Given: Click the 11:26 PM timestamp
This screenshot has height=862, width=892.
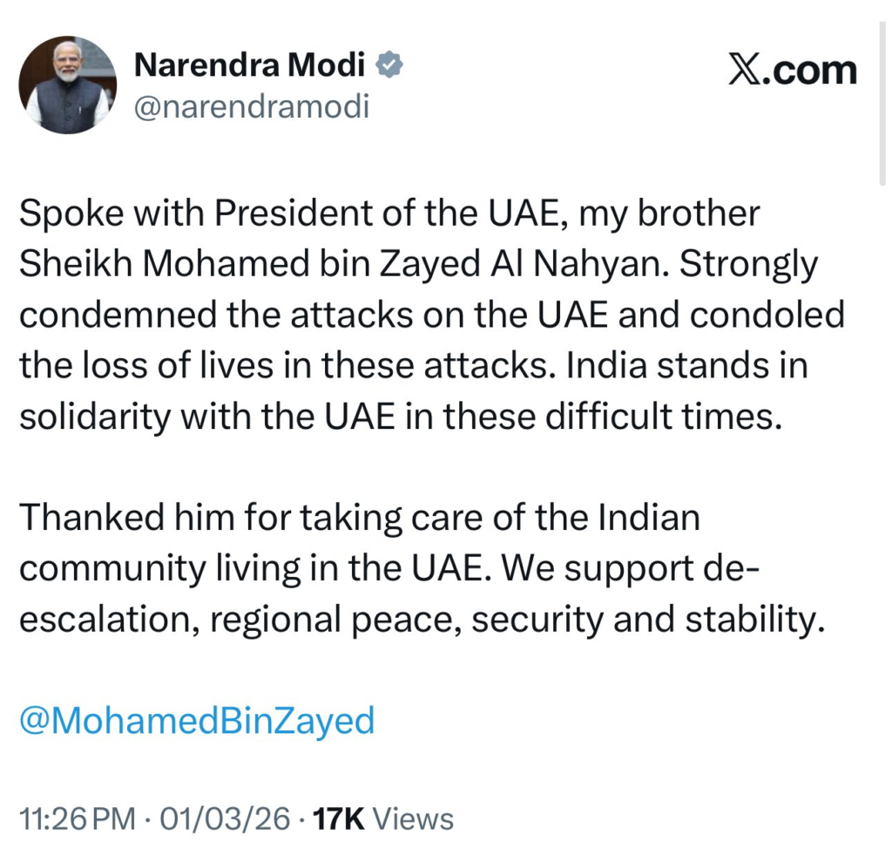Looking at the screenshot, I should point(78,819).
